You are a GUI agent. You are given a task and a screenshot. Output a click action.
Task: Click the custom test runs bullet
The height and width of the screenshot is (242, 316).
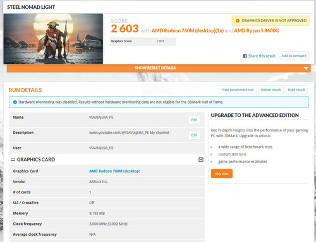click(x=232, y=154)
